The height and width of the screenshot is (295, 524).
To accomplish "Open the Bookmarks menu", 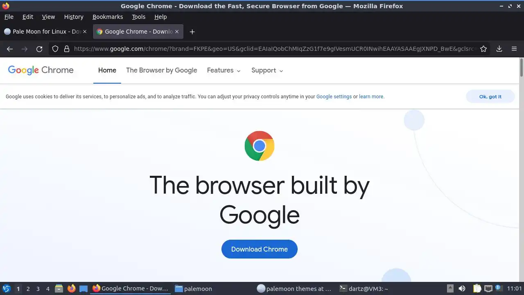I will (108, 17).
